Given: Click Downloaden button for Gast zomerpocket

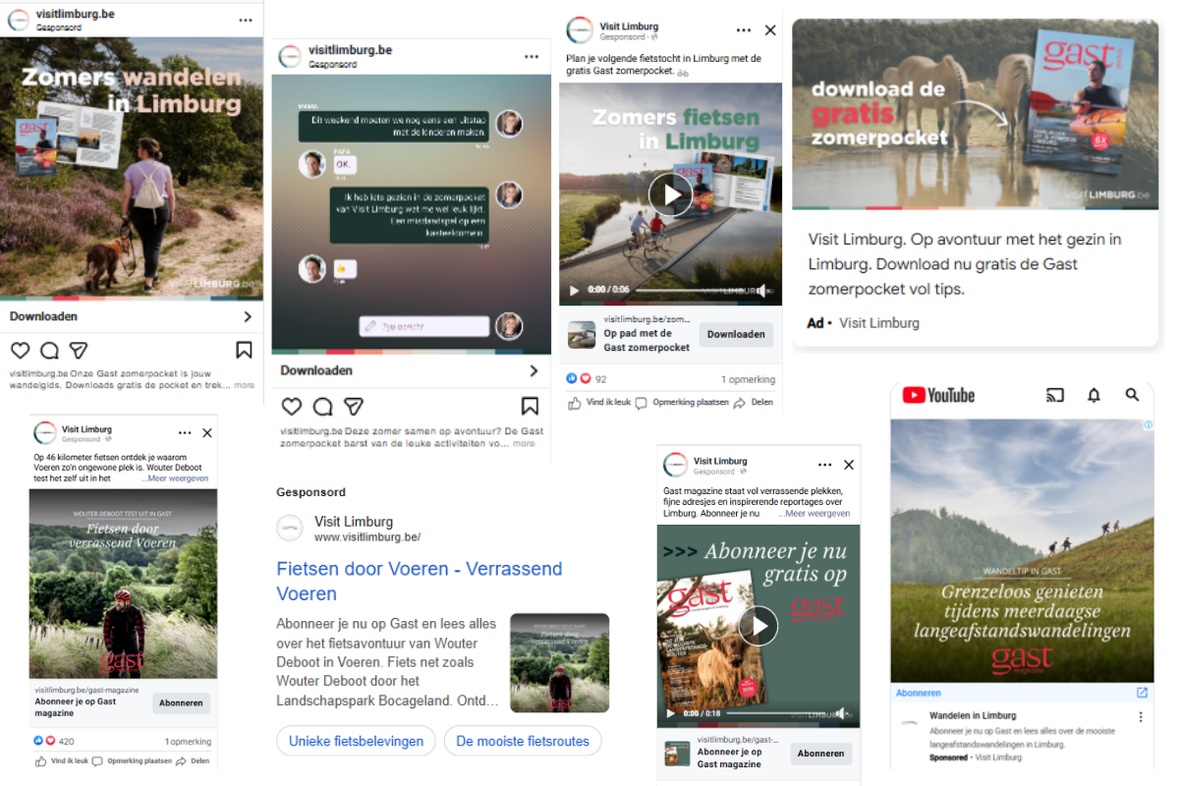Looking at the screenshot, I should tap(736, 334).
